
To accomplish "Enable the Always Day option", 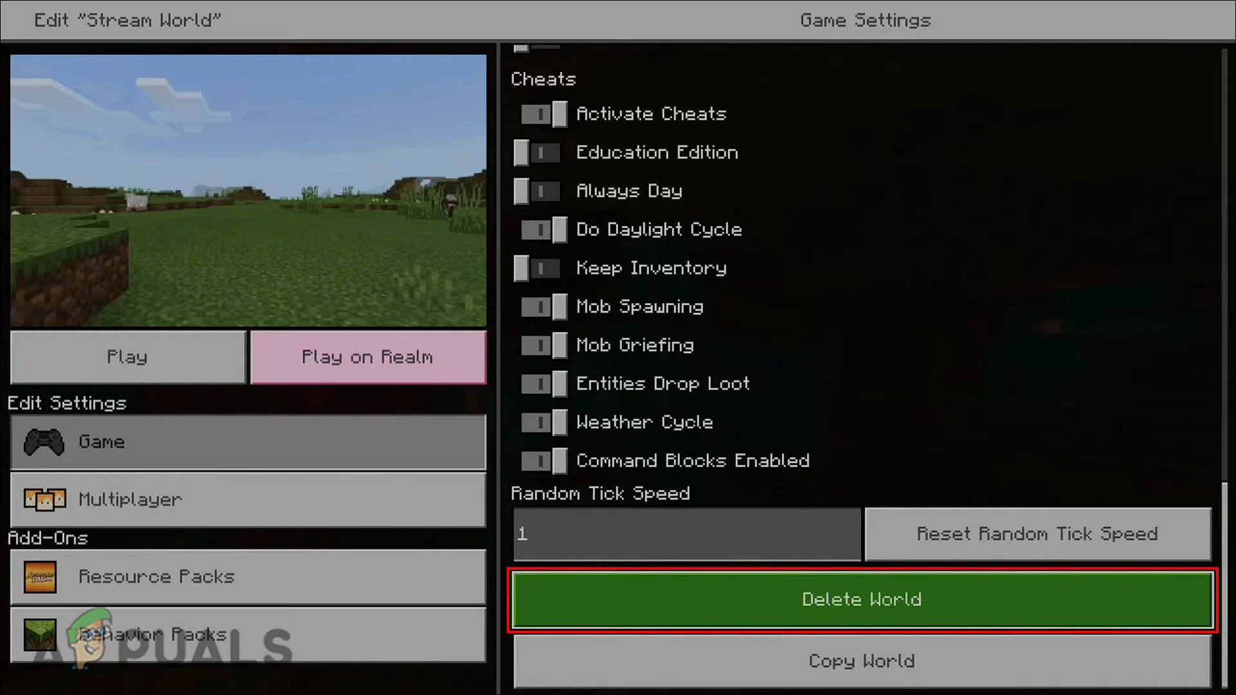I will pos(537,191).
